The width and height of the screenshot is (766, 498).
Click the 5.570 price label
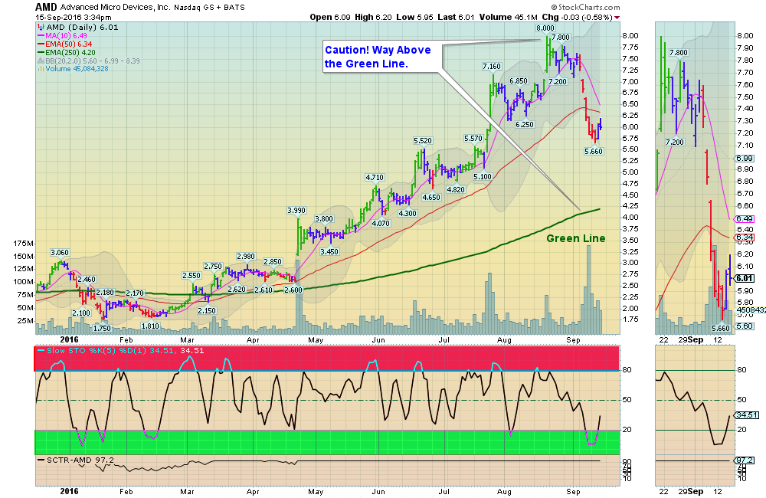[473, 139]
